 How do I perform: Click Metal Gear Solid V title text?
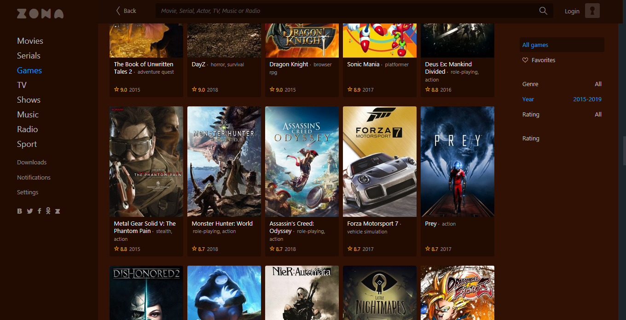pos(145,227)
